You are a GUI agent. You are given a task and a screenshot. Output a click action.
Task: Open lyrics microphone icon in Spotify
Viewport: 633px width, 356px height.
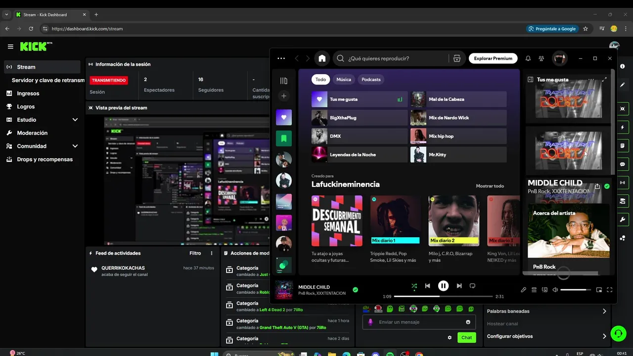tap(523, 290)
